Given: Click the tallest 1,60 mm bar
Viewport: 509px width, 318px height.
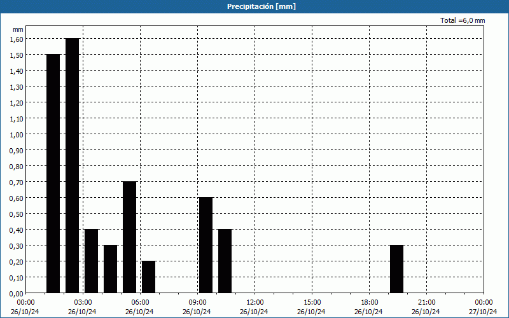Looking at the screenshot, I should [x=73, y=165].
